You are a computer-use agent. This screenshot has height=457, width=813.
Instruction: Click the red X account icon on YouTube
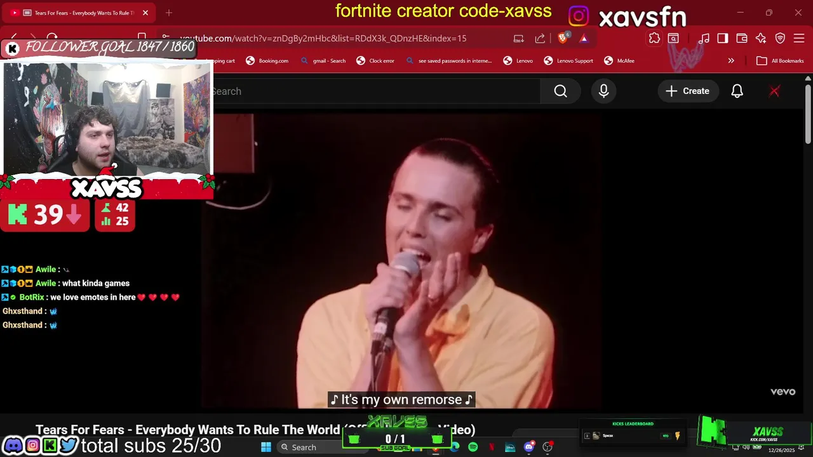[774, 91]
